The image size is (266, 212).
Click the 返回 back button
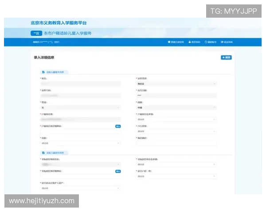(x=226, y=57)
